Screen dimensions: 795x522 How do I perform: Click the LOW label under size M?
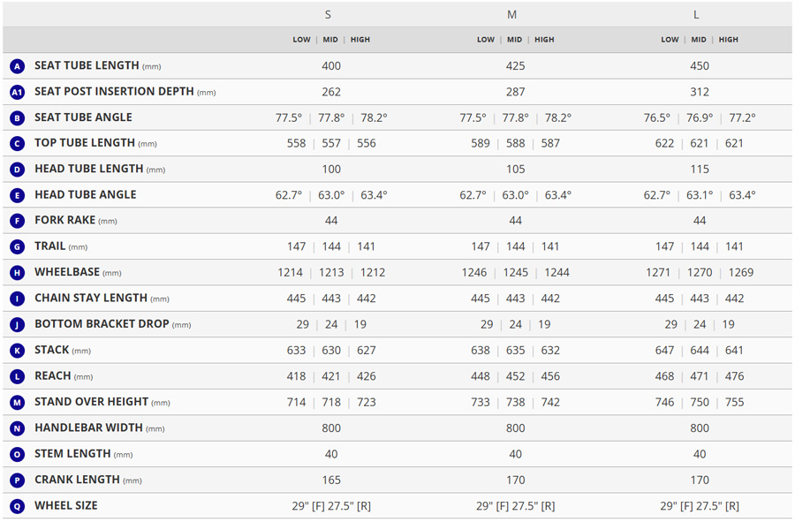click(x=486, y=40)
